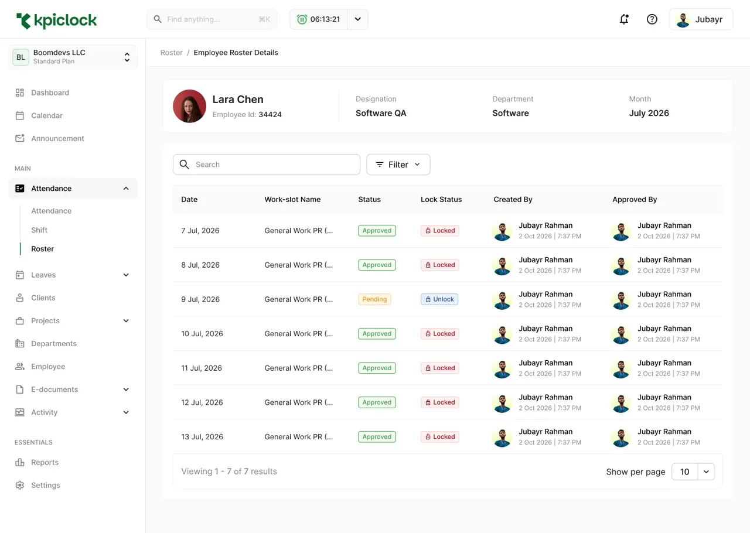Click the 12 Jul, 2026 date cell
The height and width of the screenshot is (533, 750).
click(x=202, y=402)
